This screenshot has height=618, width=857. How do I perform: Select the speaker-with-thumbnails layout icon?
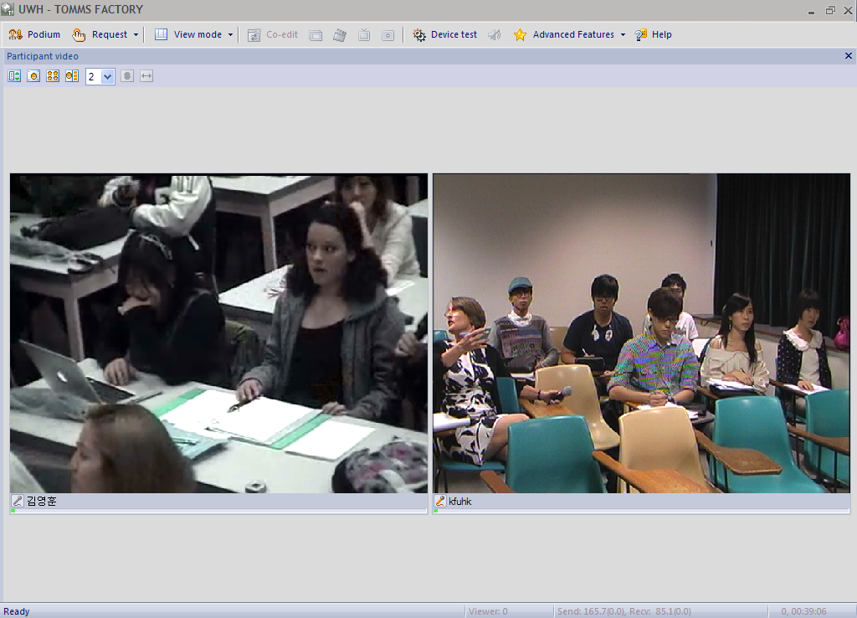point(72,76)
